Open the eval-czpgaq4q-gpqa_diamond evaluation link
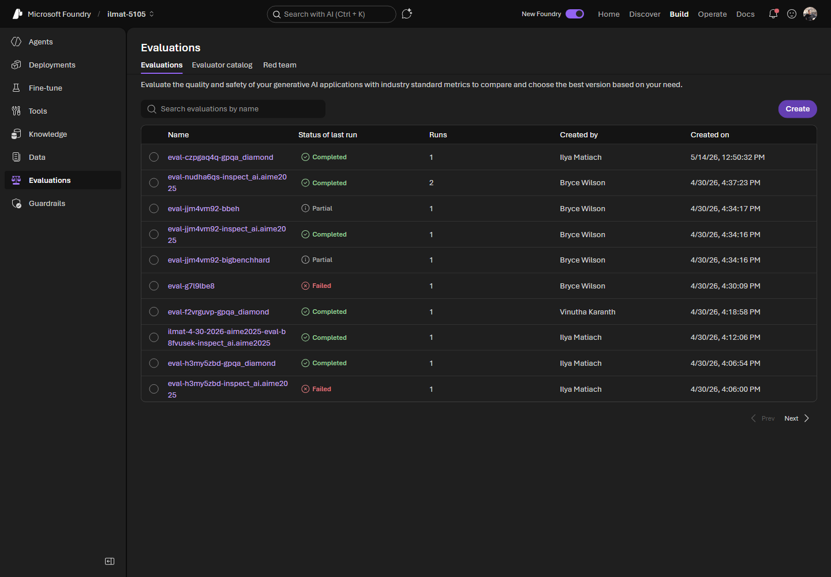This screenshot has height=577, width=831. tap(220, 157)
